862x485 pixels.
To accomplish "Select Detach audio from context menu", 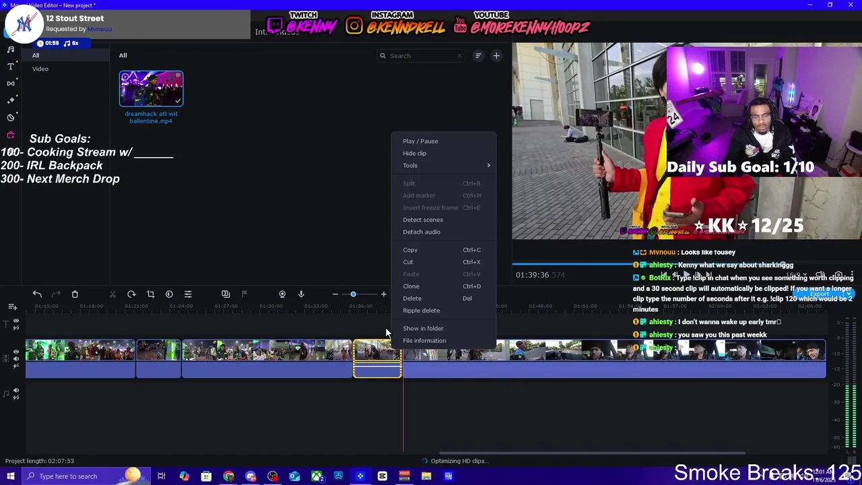I will (x=444, y=232).
